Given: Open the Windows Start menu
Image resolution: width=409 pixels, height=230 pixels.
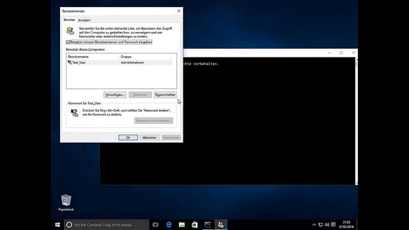Looking at the screenshot, I should pos(58,224).
